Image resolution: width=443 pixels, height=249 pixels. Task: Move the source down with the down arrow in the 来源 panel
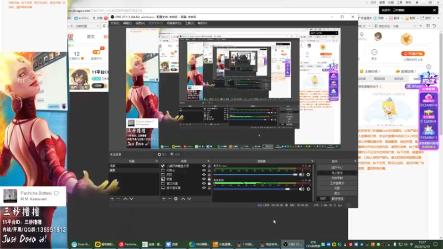tap(189, 199)
